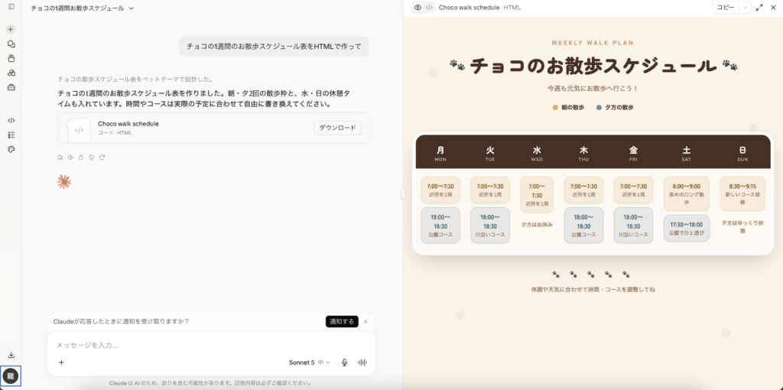The width and height of the screenshot is (783, 390).
Task: Click the microphone dictation icon
Action: (x=344, y=362)
